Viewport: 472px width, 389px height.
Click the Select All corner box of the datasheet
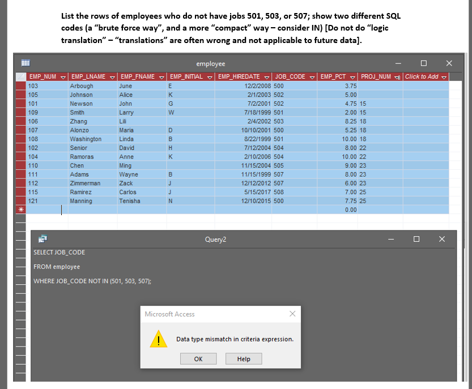pyautogui.click(x=20, y=76)
